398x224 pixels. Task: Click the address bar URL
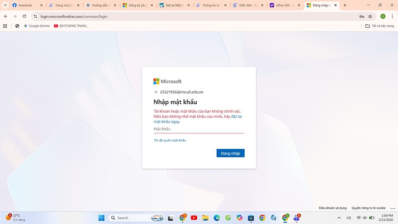pos(74,17)
